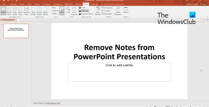Select the Black and White color mode
Image resolution: width=209 pixels, height=107 pixels.
[86, 14]
